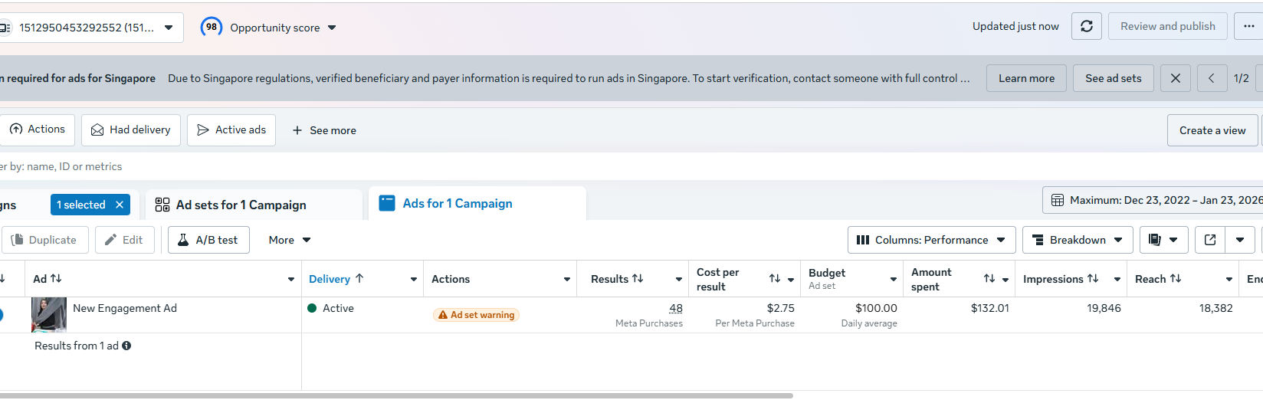1263x400 pixels.
Task: Select the Ads for 1 Campaign tab
Action: click(458, 203)
